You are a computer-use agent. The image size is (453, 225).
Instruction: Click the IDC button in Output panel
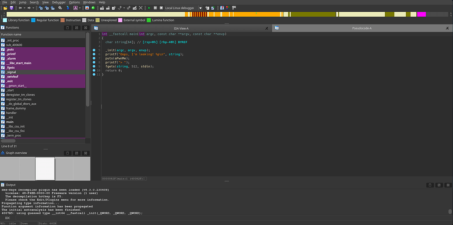point(7,218)
